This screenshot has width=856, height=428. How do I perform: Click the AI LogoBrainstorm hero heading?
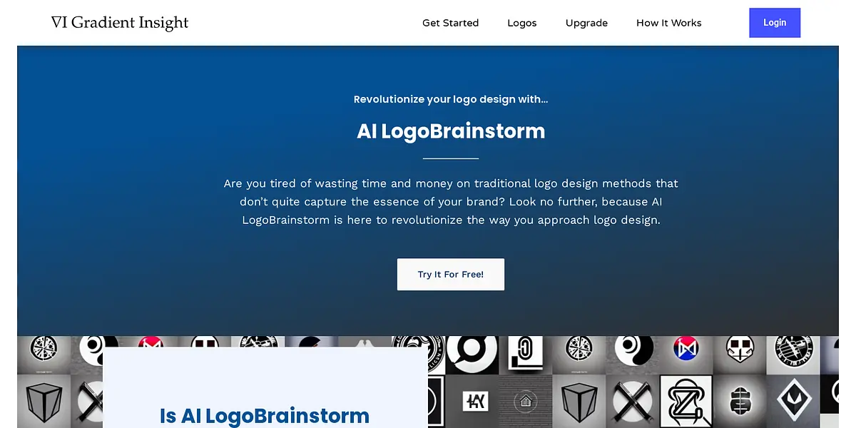[x=451, y=131]
